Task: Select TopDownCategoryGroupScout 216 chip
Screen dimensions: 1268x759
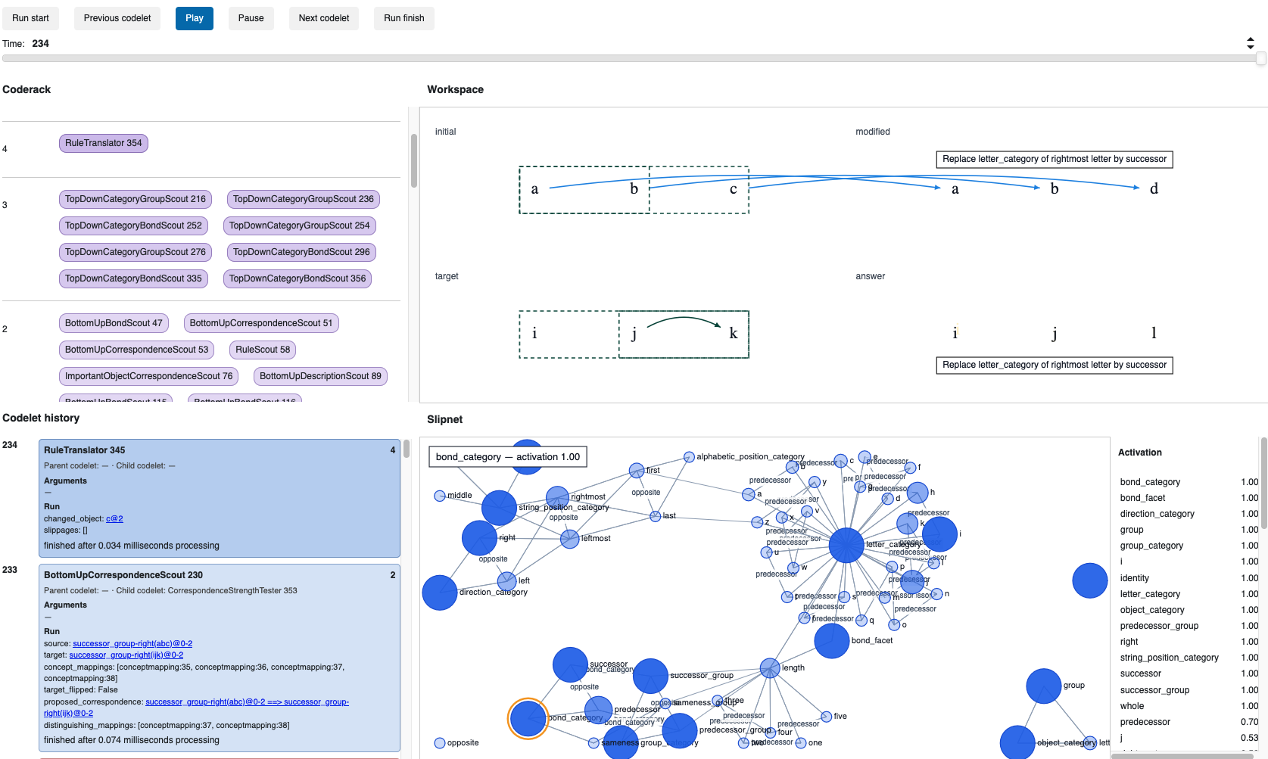Action: [136, 199]
